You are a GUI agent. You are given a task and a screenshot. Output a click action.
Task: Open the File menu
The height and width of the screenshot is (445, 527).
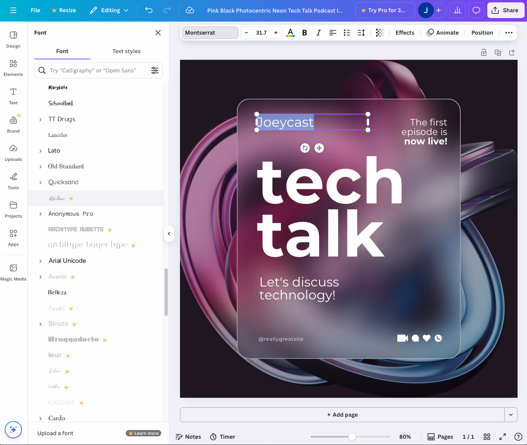click(x=35, y=10)
